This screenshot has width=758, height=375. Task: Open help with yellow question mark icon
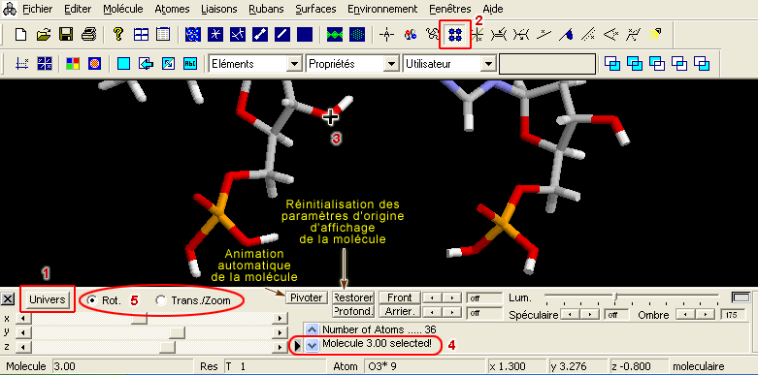pyautogui.click(x=118, y=34)
